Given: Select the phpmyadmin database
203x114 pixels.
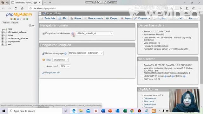Looking at the screenshot, I should (14, 41).
